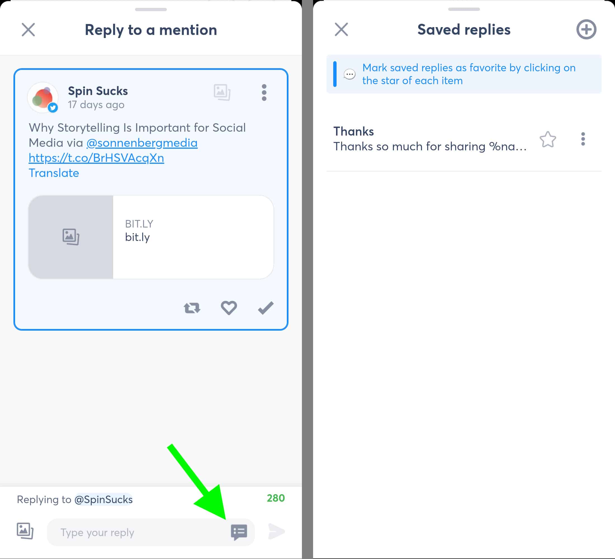
Task: Open the bit.ly link preview card
Action: [x=151, y=237]
